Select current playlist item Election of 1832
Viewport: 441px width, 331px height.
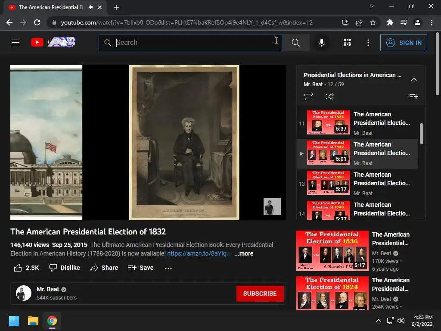(x=357, y=154)
